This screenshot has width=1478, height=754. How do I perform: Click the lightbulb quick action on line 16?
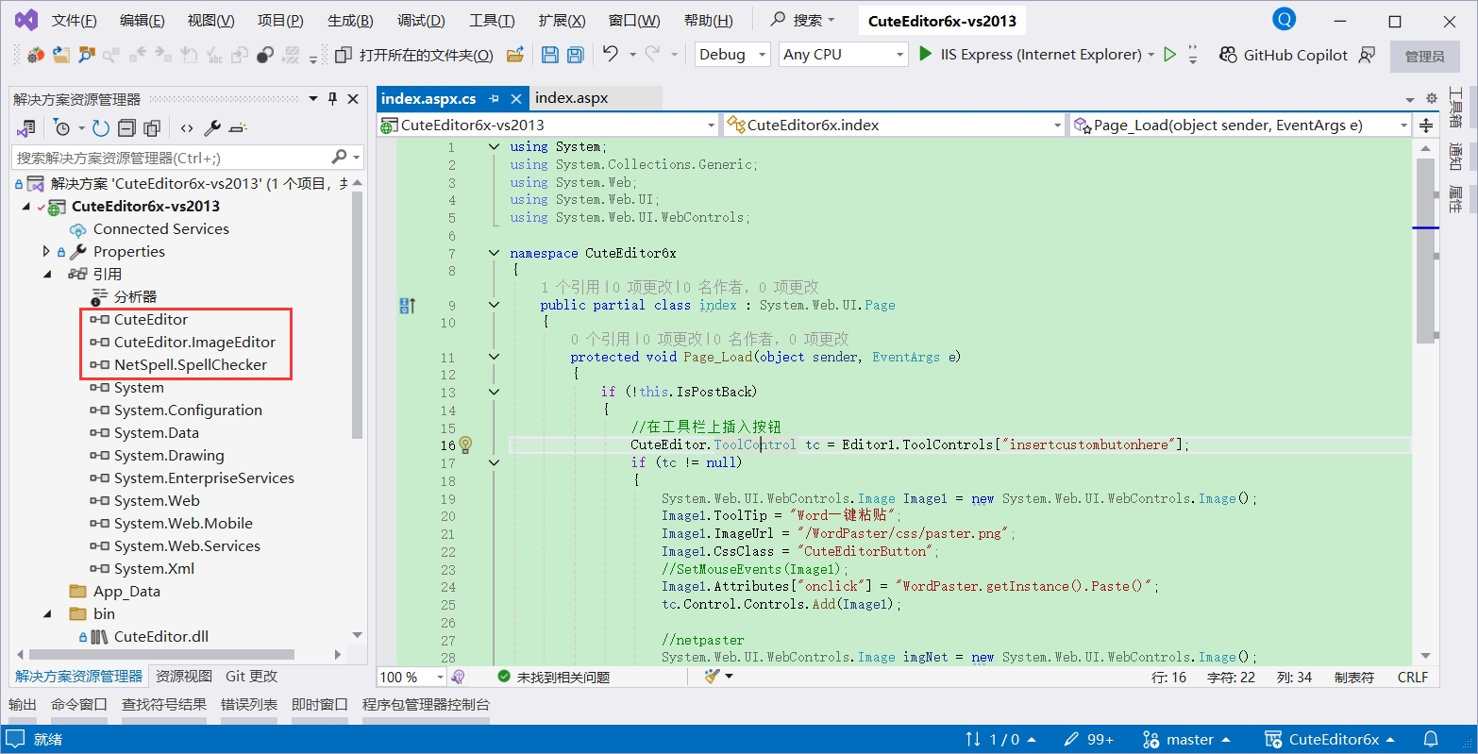coord(465,444)
